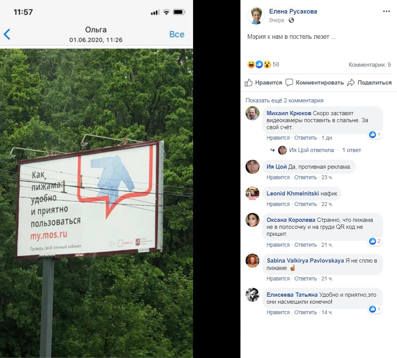Open Елена Русакова profile name link
Screen dimensions: 397x358
[293, 11]
